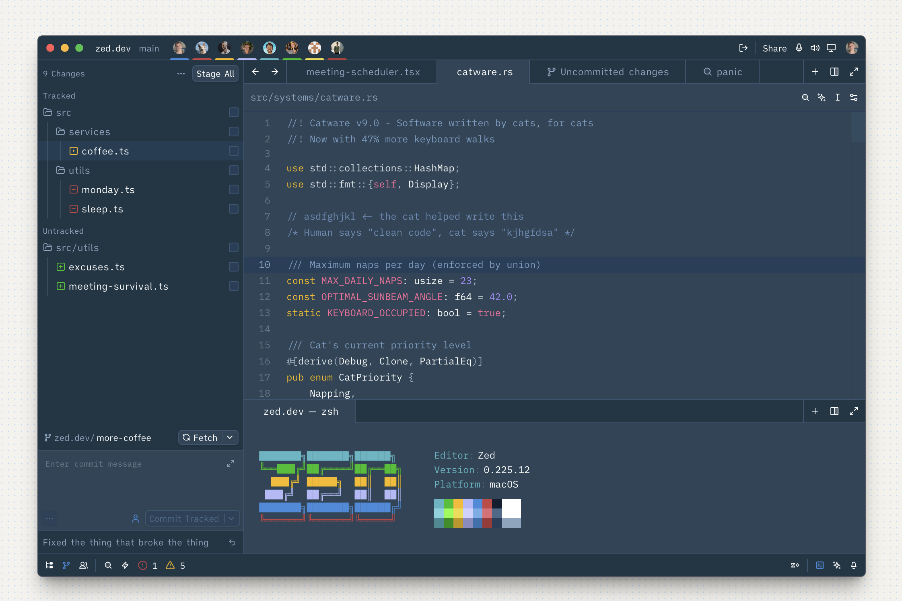Click the edit prediction Z icon
The width and height of the screenshot is (902, 601).
795,565
